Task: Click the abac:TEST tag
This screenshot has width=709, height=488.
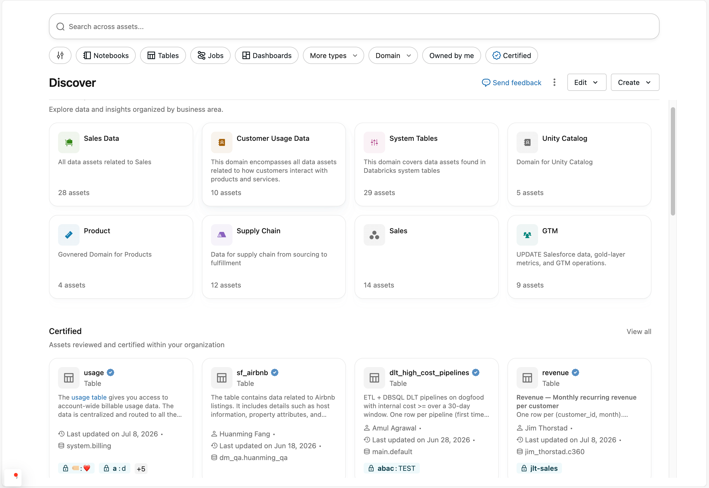Action: coord(392,468)
